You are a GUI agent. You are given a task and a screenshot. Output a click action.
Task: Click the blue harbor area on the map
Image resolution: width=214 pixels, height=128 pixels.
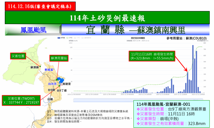pyautogui.click(x=61, y=80)
